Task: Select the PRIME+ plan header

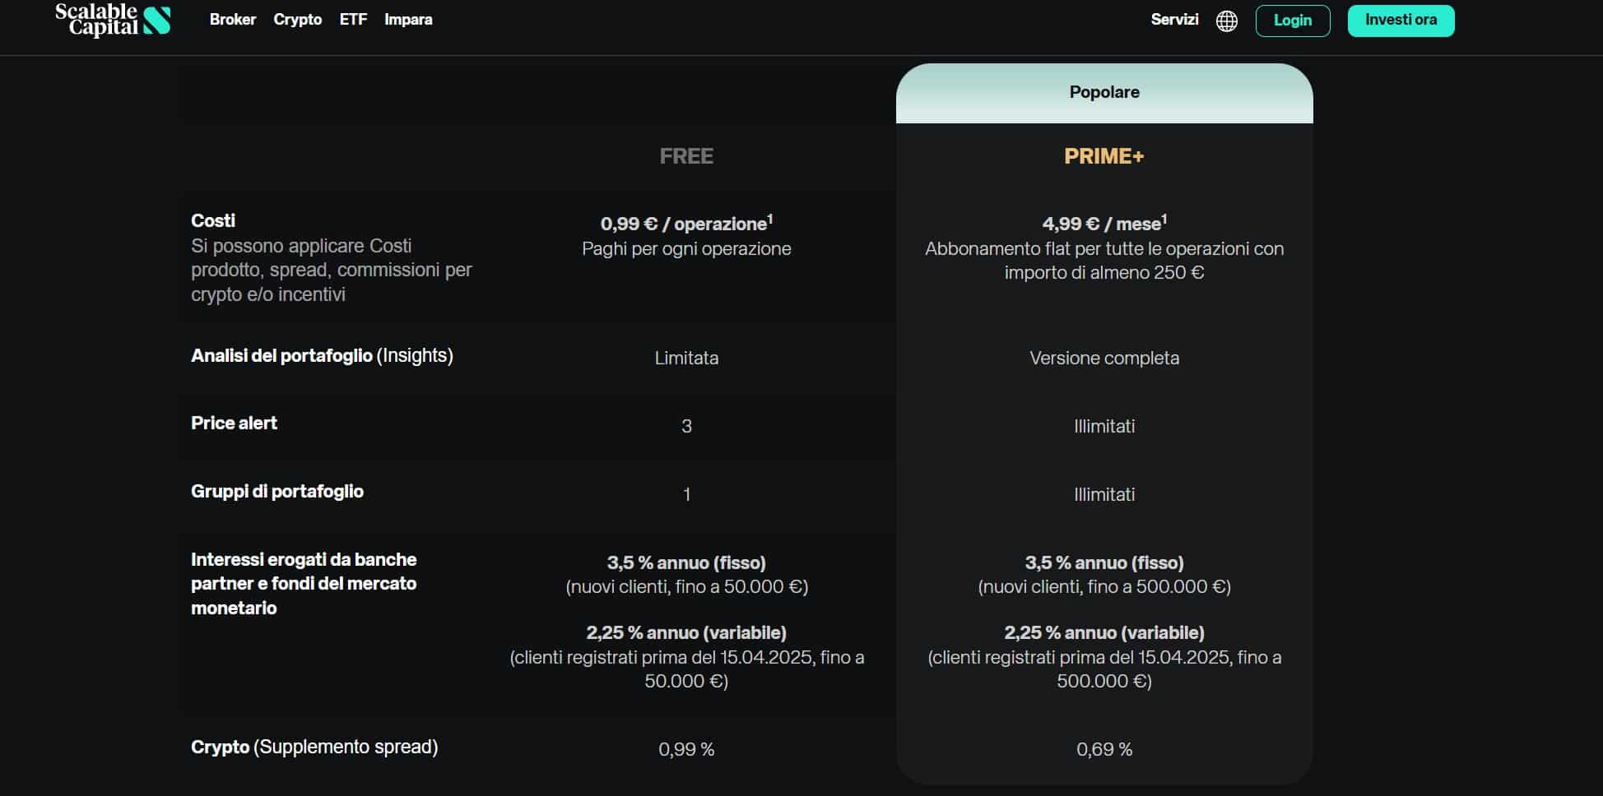Action: pos(1104,156)
